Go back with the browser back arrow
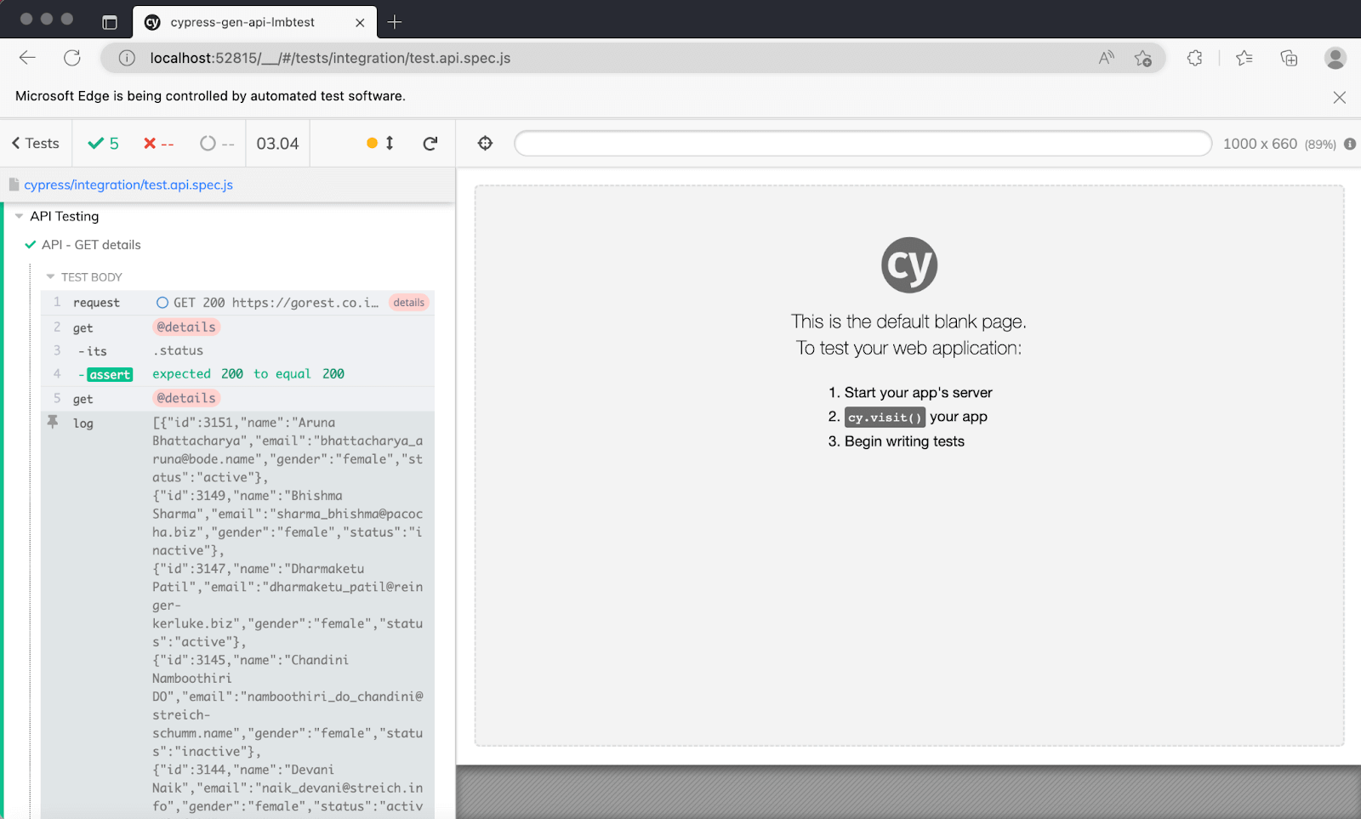The width and height of the screenshot is (1361, 819). [27, 58]
